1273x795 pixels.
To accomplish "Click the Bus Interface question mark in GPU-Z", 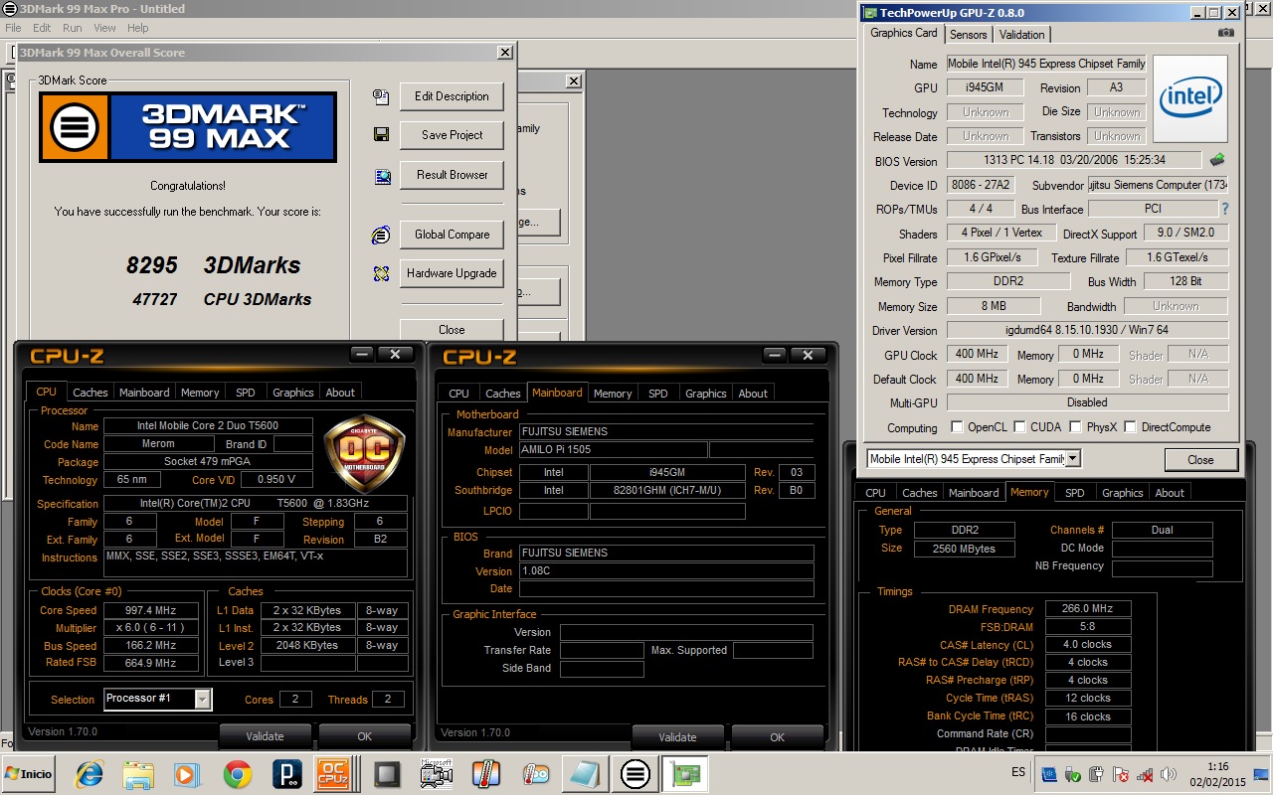I will [1224, 209].
